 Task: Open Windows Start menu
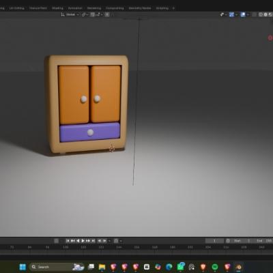point(23,267)
